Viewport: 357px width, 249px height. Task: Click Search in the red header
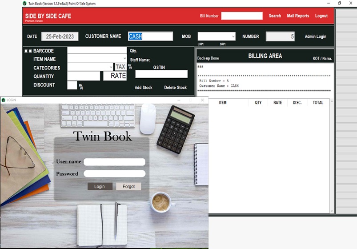(x=275, y=16)
